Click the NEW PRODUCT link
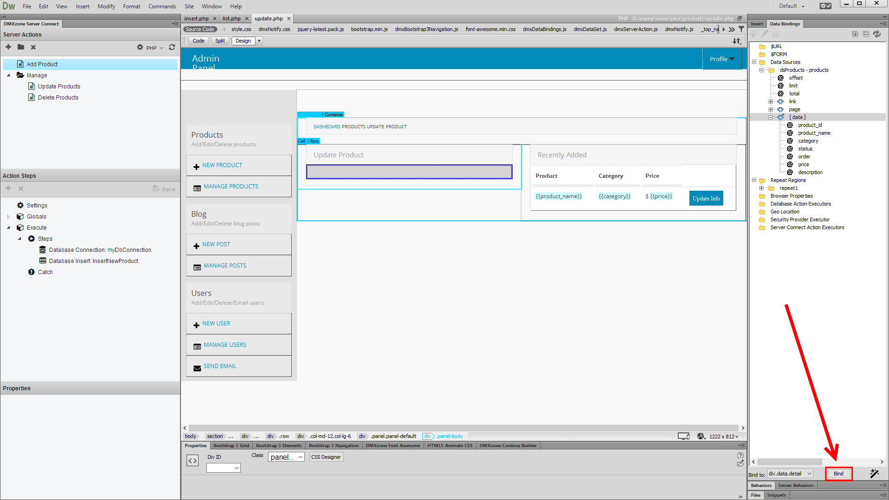Viewport: 889px width, 500px height. pos(222,165)
